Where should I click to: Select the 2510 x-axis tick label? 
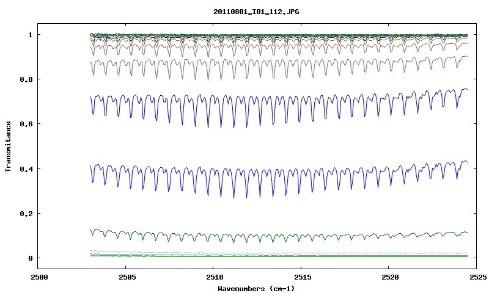tap(215, 277)
